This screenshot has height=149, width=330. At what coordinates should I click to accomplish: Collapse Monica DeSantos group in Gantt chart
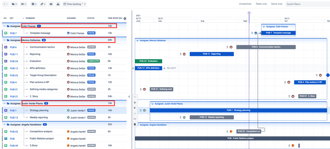(137, 40)
